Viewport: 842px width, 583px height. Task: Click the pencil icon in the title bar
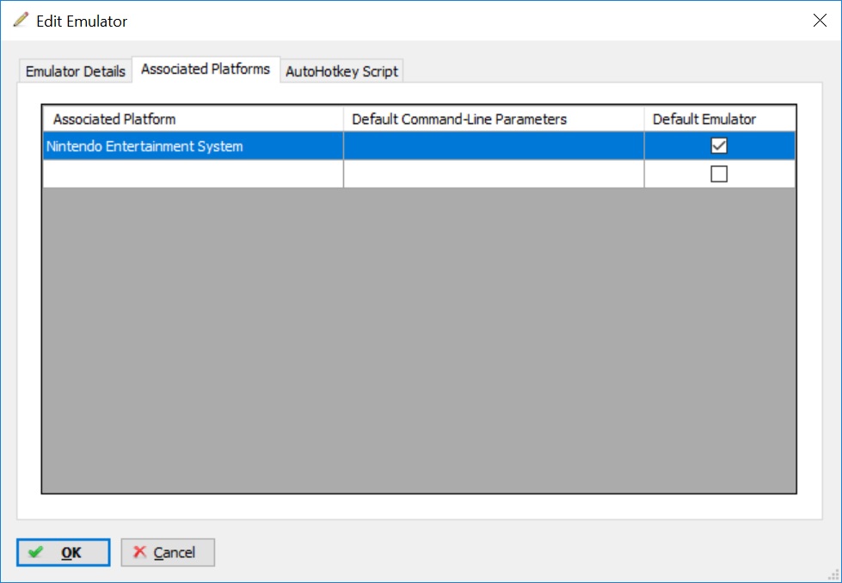(21, 20)
